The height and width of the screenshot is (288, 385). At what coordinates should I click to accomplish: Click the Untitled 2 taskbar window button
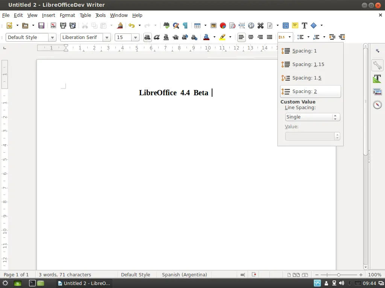coord(84,283)
